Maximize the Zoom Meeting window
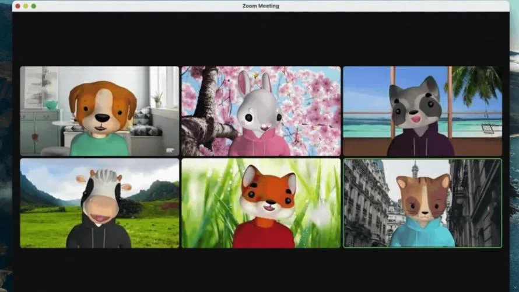519x292 pixels. click(x=34, y=6)
